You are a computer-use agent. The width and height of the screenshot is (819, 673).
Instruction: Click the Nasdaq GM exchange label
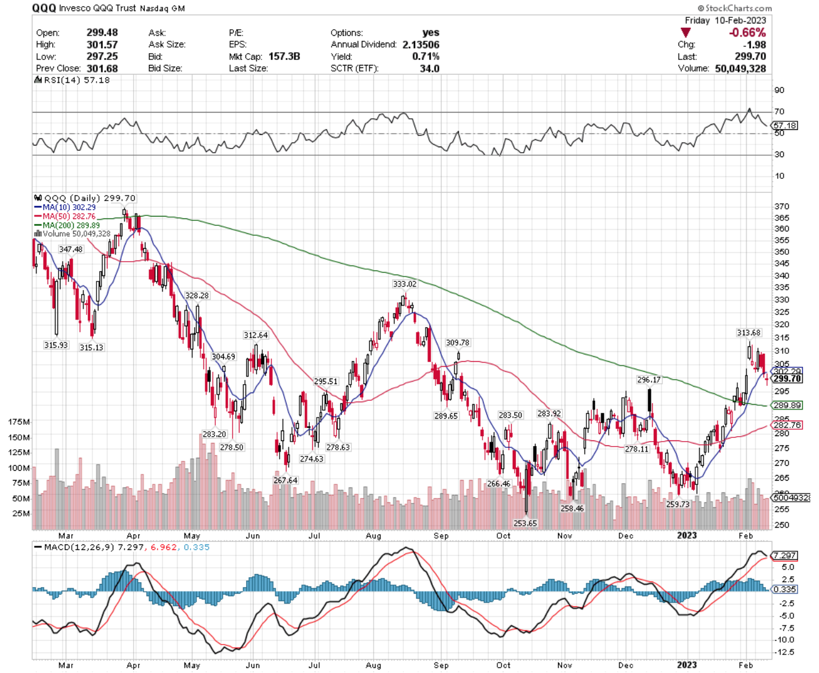pos(162,9)
